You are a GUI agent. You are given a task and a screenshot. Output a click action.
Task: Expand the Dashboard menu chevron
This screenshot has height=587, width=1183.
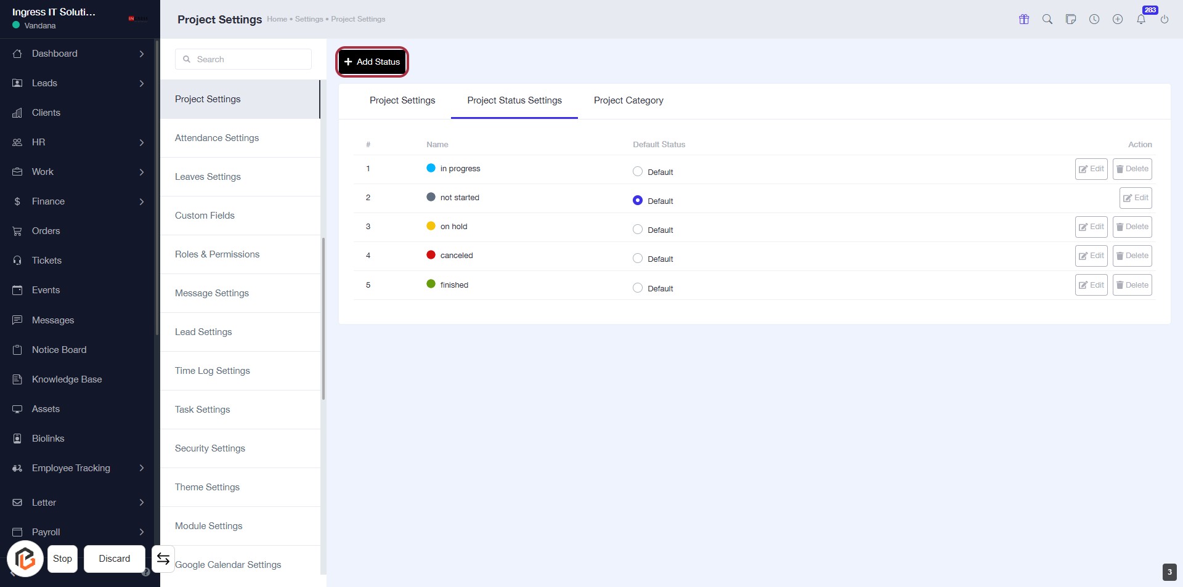pyautogui.click(x=141, y=54)
